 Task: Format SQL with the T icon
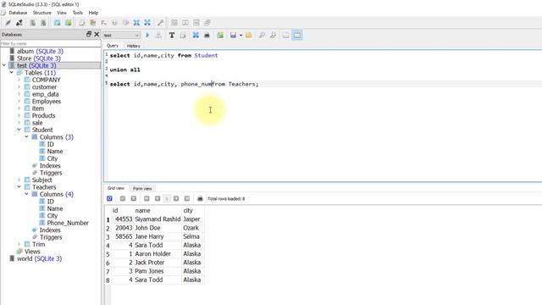(x=172, y=36)
